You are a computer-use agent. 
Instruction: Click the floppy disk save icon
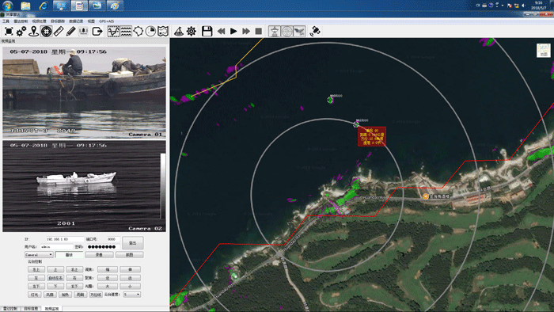pyautogui.click(x=207, y=32)
